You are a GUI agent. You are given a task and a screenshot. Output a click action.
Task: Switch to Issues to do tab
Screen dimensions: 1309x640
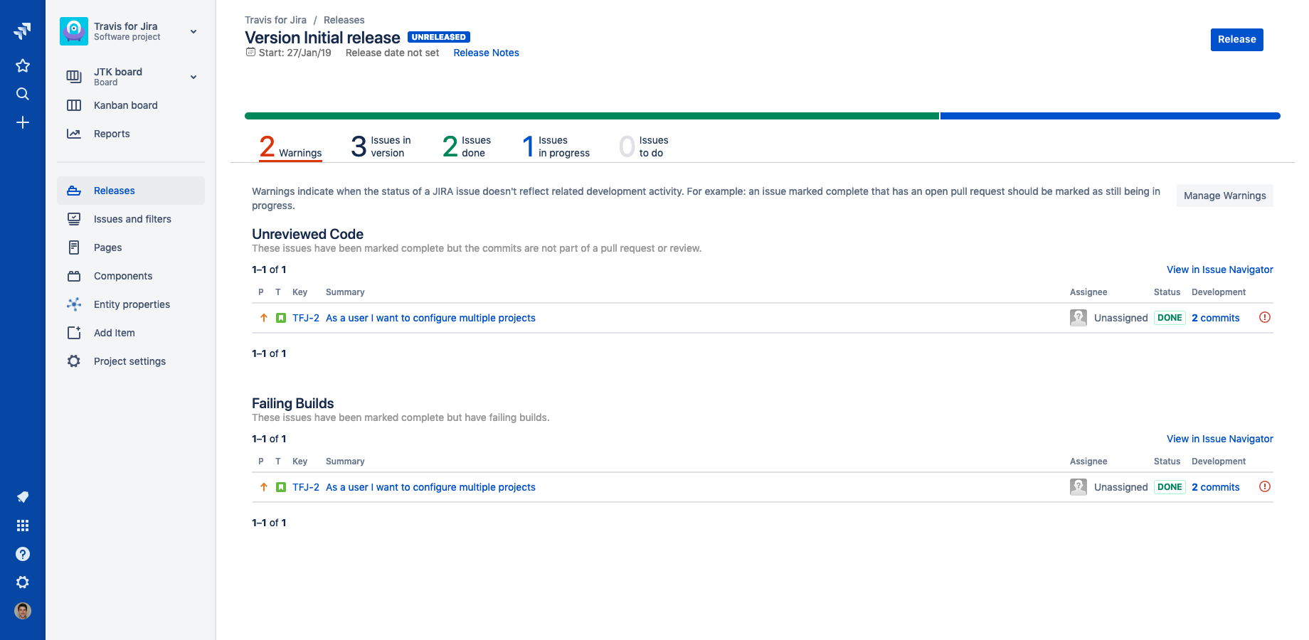click(x=644, y=146)
